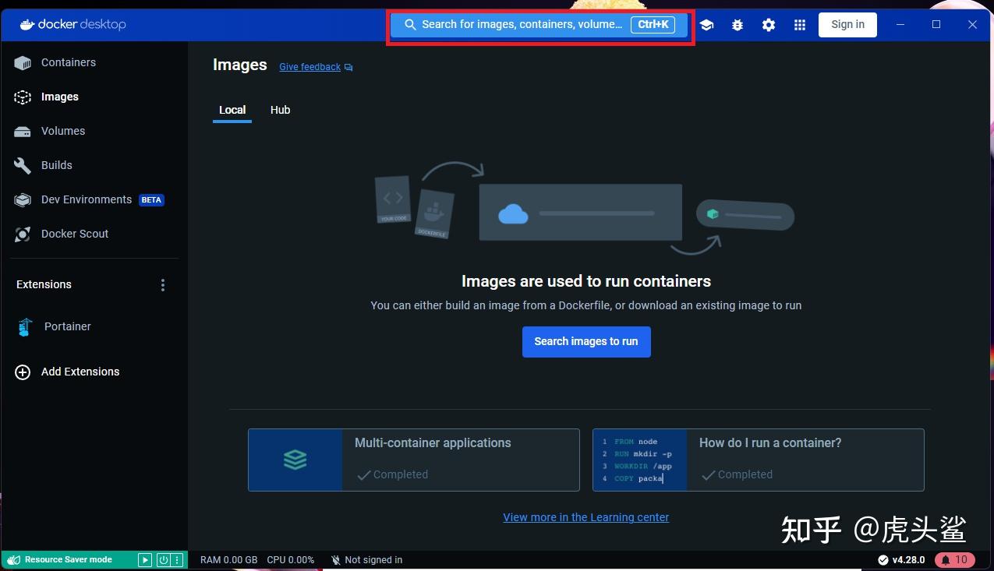
Task: Click the Ctrl+K shortcut badge
Action: click(653, 25)
